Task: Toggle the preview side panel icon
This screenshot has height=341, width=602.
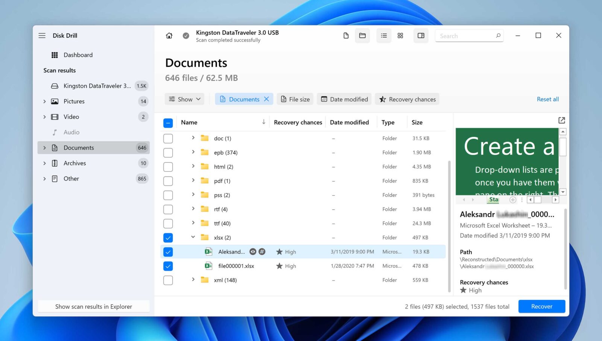Action: [421, 35]
